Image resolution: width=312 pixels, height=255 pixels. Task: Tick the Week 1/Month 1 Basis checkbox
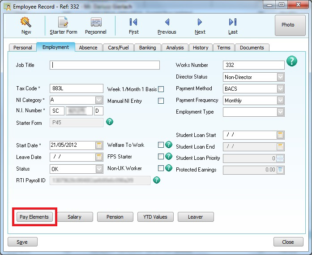click(x=161, y=89)
